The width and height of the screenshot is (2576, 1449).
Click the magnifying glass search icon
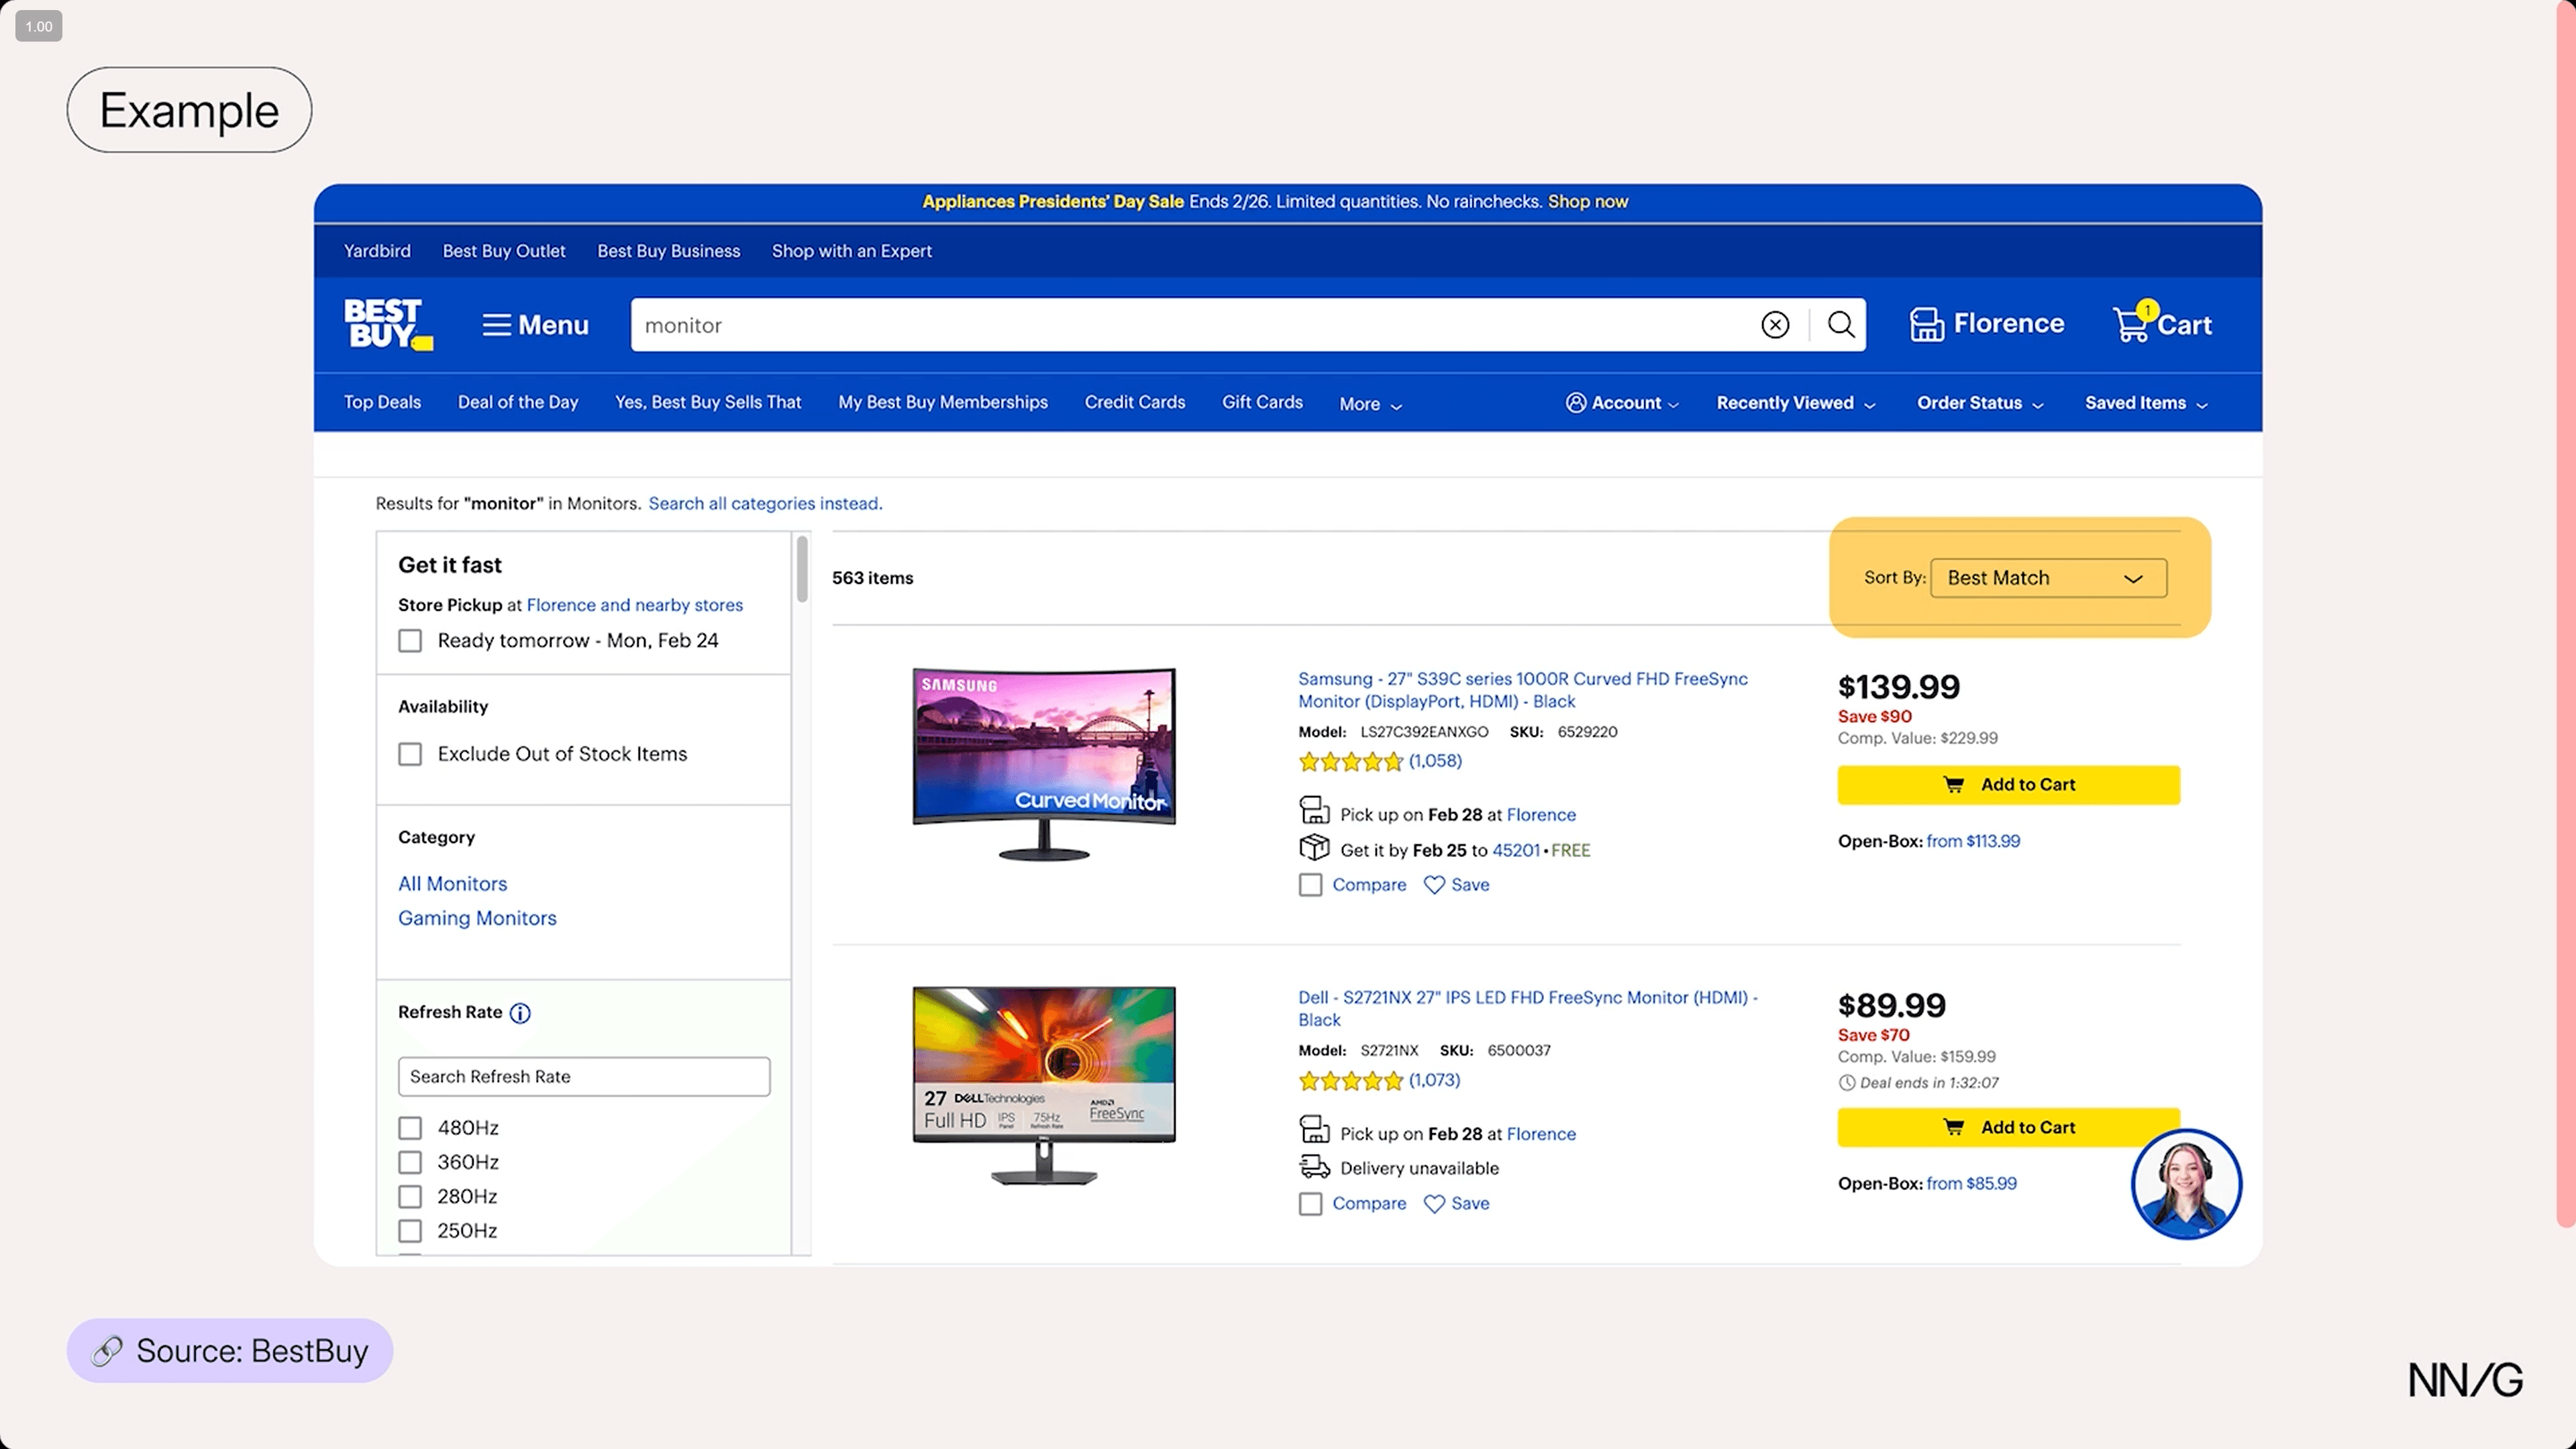coord(1840,325)
